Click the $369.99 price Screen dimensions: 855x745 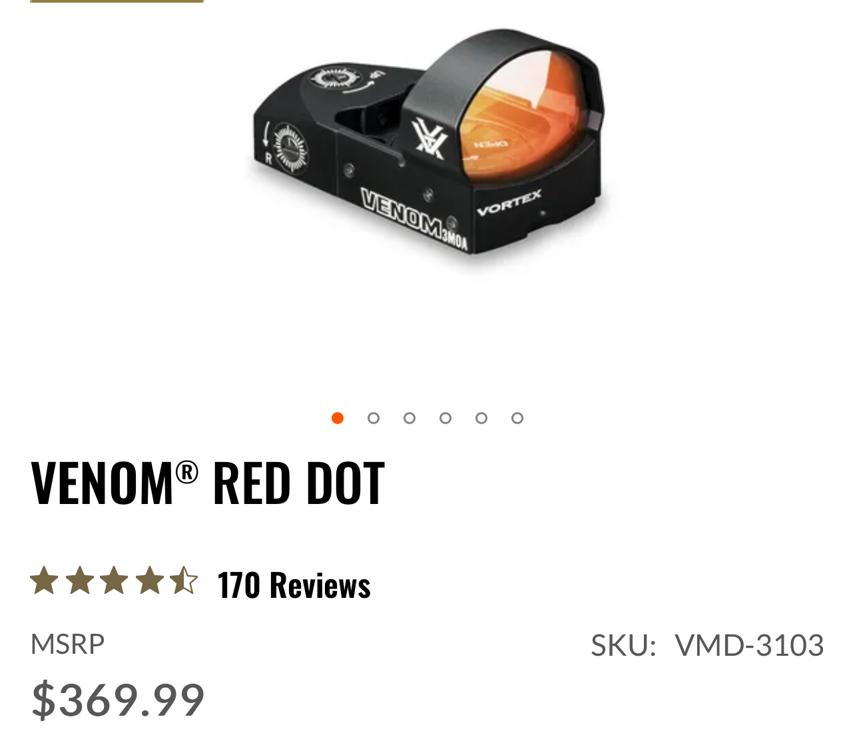coord(118,700)
